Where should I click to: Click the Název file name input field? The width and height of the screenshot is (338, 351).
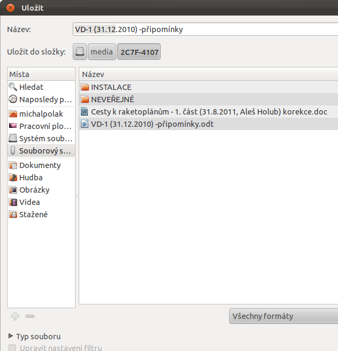pyautogui.click(x=205, y=29)
